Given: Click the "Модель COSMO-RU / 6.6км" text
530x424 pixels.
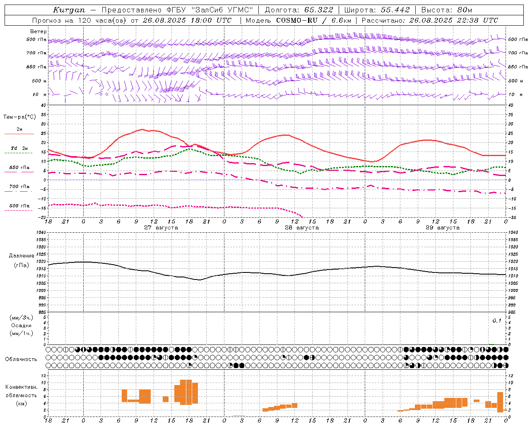Looking at the screenshot, I should pos(298,20).
